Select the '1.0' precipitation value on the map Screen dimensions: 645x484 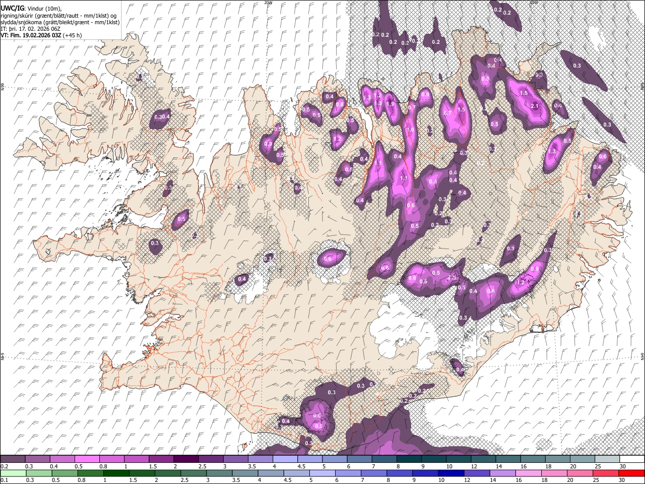(x=410, y=130)
